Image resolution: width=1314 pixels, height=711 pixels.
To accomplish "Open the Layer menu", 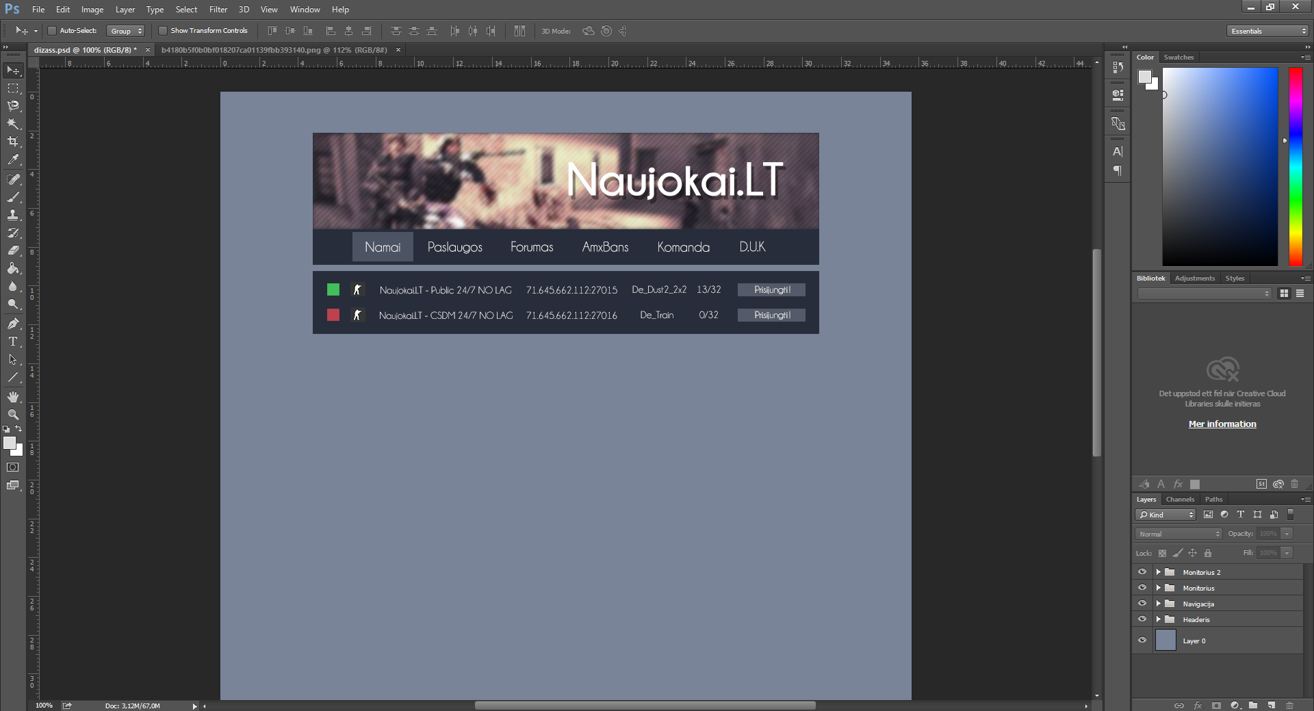I will [x=125, y=10].
